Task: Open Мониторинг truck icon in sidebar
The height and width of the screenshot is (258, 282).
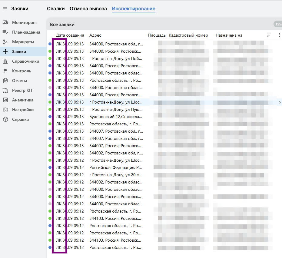Action: click(x=5, y=22)
